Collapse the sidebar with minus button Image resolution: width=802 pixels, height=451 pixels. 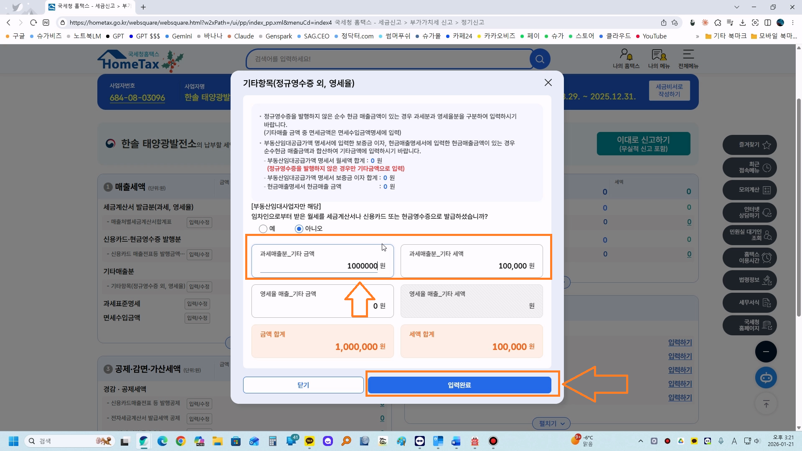tap(766, 352)
